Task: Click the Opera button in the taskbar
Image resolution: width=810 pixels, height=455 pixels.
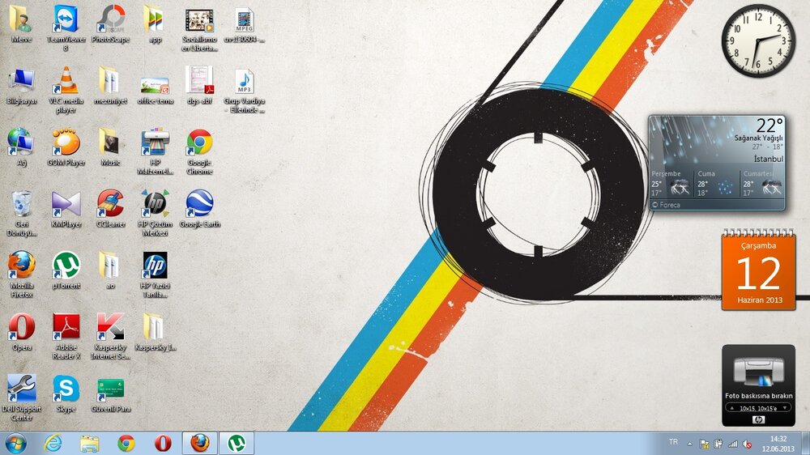Action: [x=163, y=443]
